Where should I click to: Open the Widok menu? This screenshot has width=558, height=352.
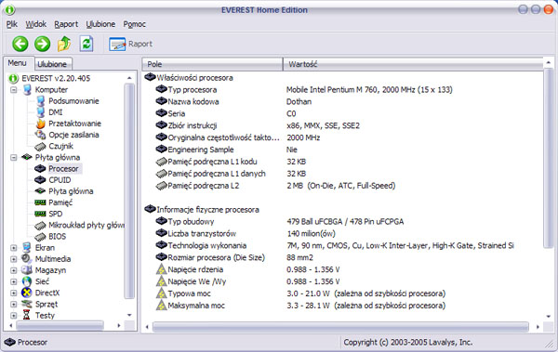click(36, 24)
